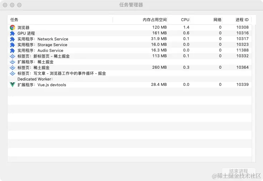Select the 标签页：稀土掘金 row

click(x=129, y=67)
